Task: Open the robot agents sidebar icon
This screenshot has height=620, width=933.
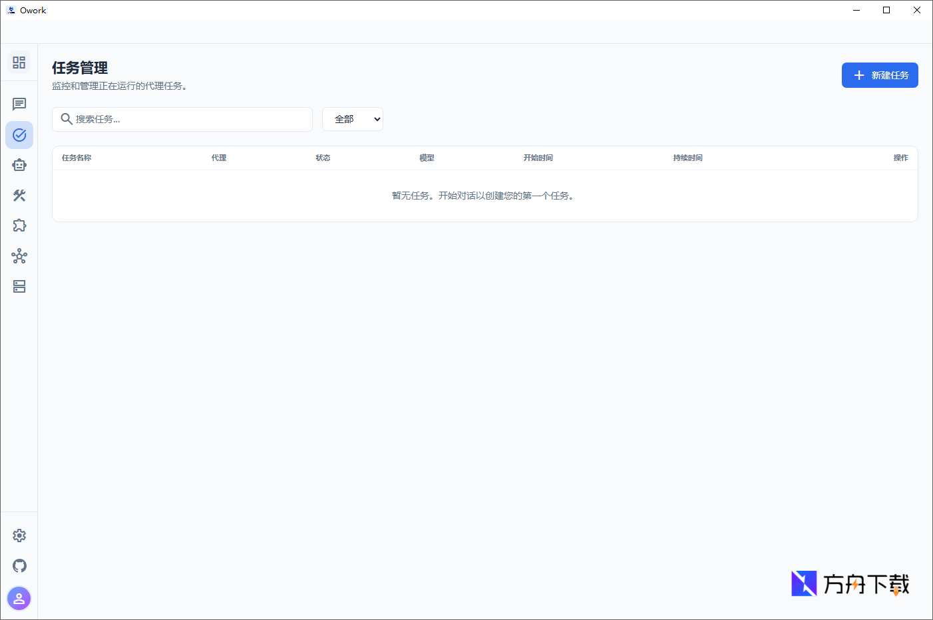Action: (19, 165)
